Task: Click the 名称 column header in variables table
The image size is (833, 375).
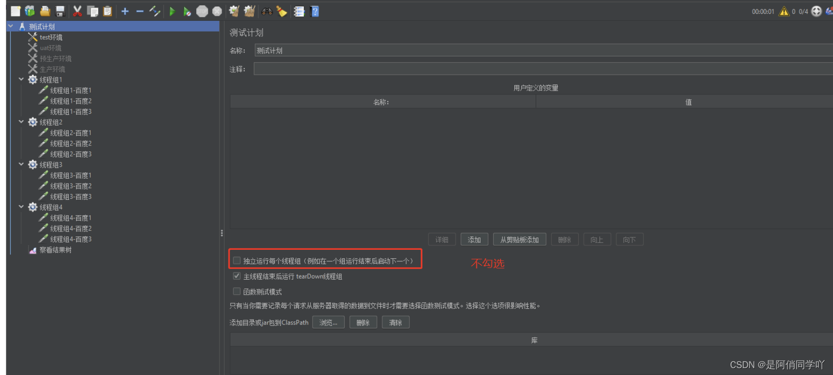Action: point(383,102)
